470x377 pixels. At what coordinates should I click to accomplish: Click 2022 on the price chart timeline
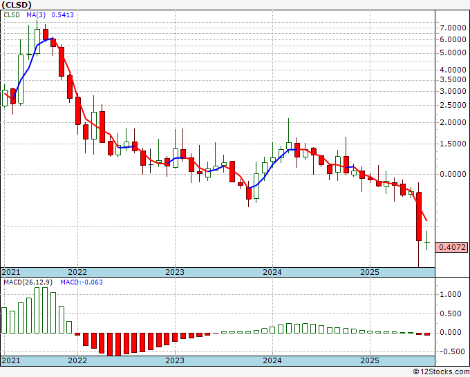[77, 272]
